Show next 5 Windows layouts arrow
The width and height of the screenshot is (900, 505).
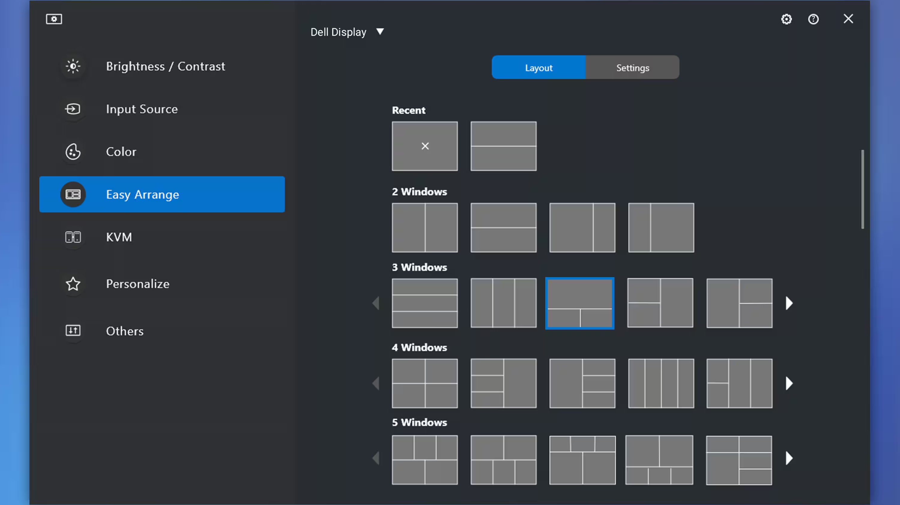[789, 458]
